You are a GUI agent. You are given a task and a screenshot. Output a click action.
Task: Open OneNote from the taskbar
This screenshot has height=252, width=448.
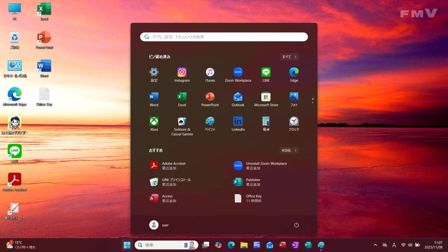[295, 245]
